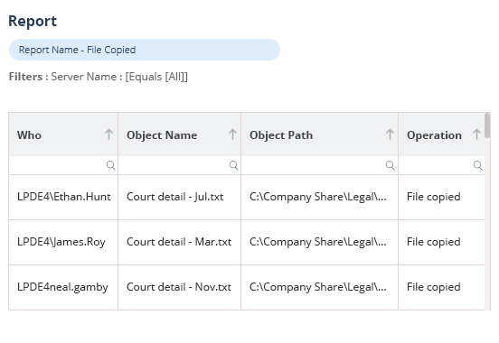Click the Object Name column header
The image size is (499, 343).
point(180,134)
